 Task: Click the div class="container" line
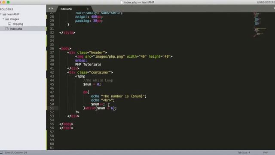(90, 72)
